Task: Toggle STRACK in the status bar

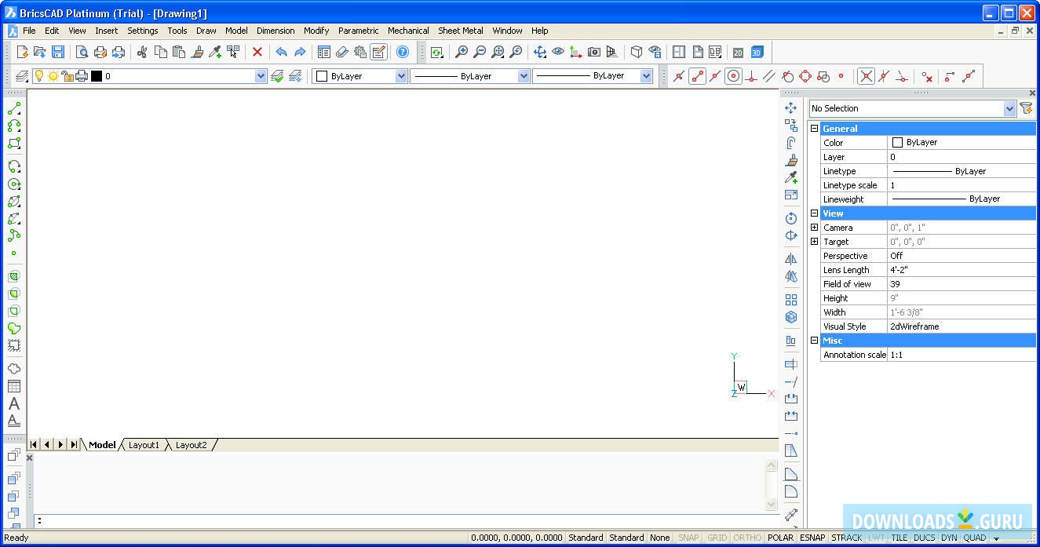Action: tap(846, 538)
